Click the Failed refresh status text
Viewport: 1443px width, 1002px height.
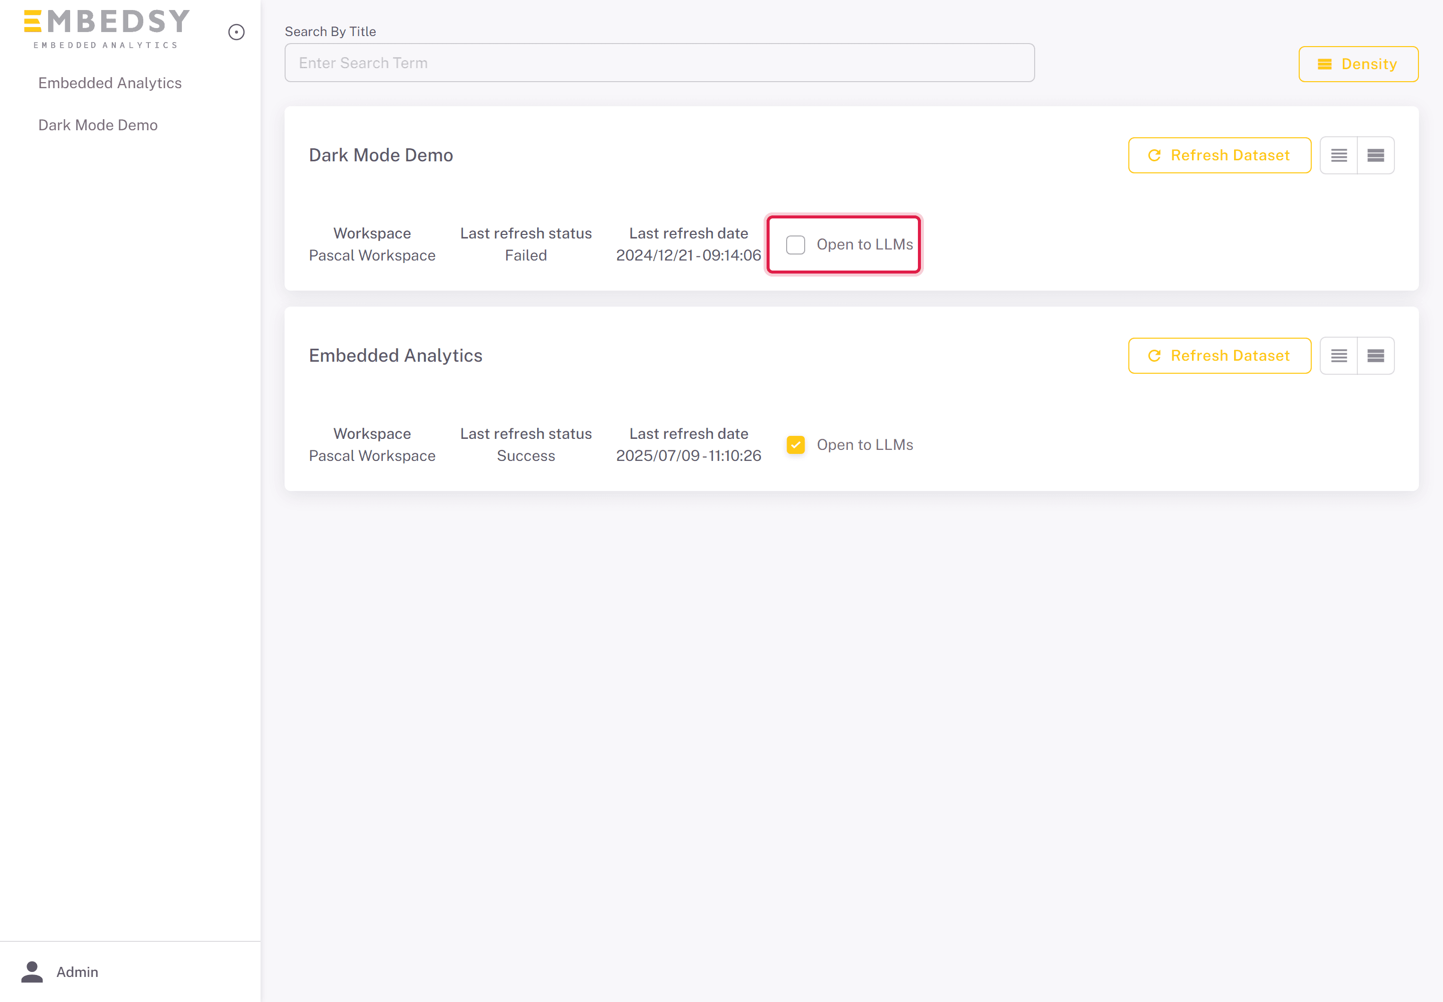point(526,256)
